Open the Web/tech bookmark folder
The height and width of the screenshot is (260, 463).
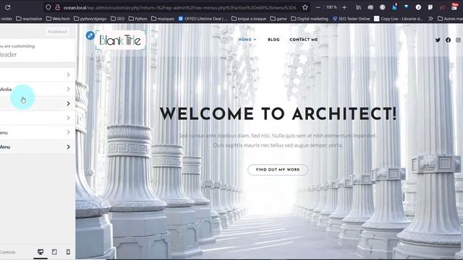coord(58,19)
